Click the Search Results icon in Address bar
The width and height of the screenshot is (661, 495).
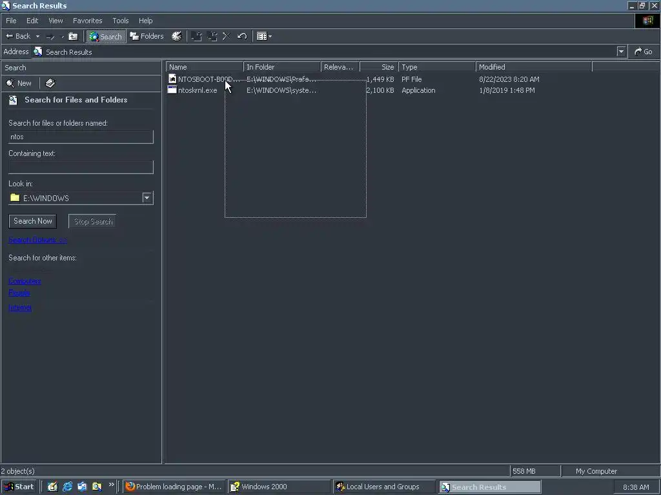pyautogui.click(x=38, y=52)
